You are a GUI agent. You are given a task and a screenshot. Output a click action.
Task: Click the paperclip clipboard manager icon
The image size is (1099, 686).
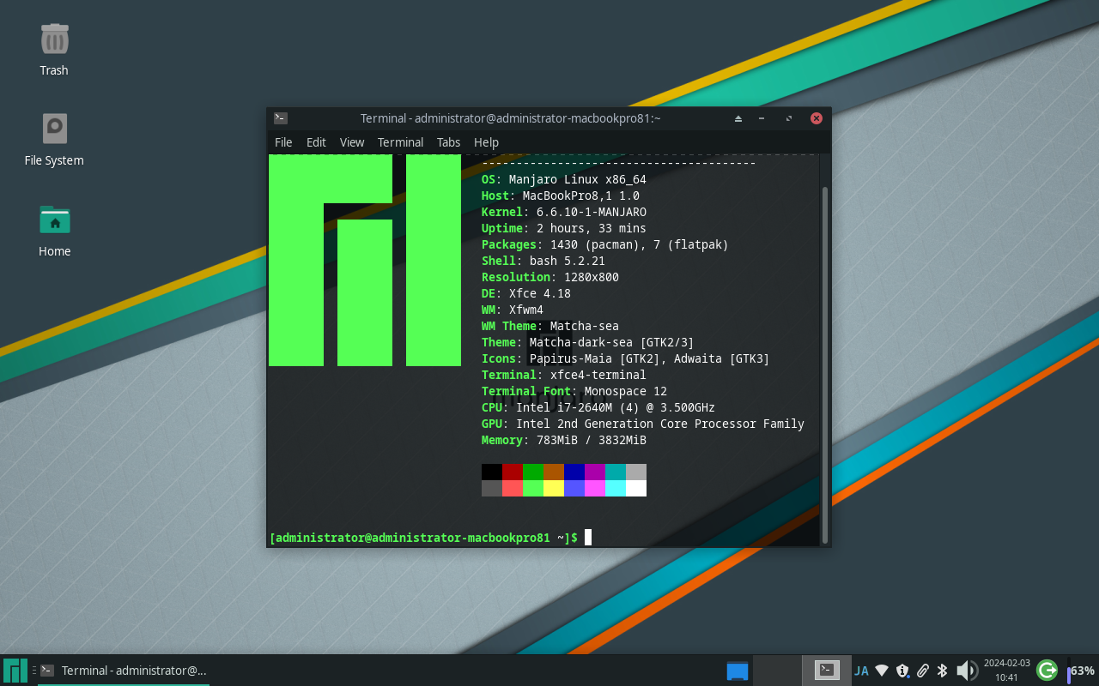pos(923,671)
